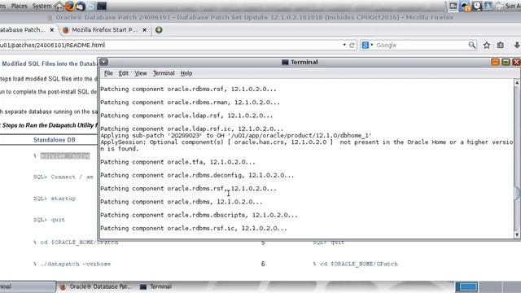Click 'Patching component oracle.rdbms.rman' line in Terminal

click(x=190, y=103)
